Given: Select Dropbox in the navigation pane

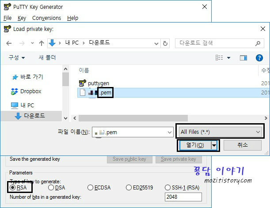Looking at the screenshot, I should [26, 91].
